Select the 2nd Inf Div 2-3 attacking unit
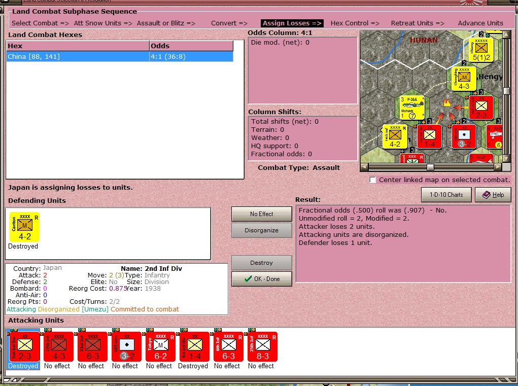 (x=24, y=347)
